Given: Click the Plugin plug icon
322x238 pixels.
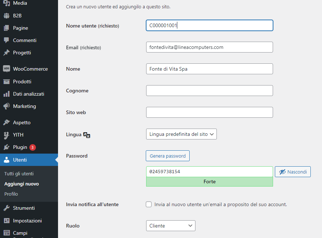Looking at the screenshot, I should [7, 147].
